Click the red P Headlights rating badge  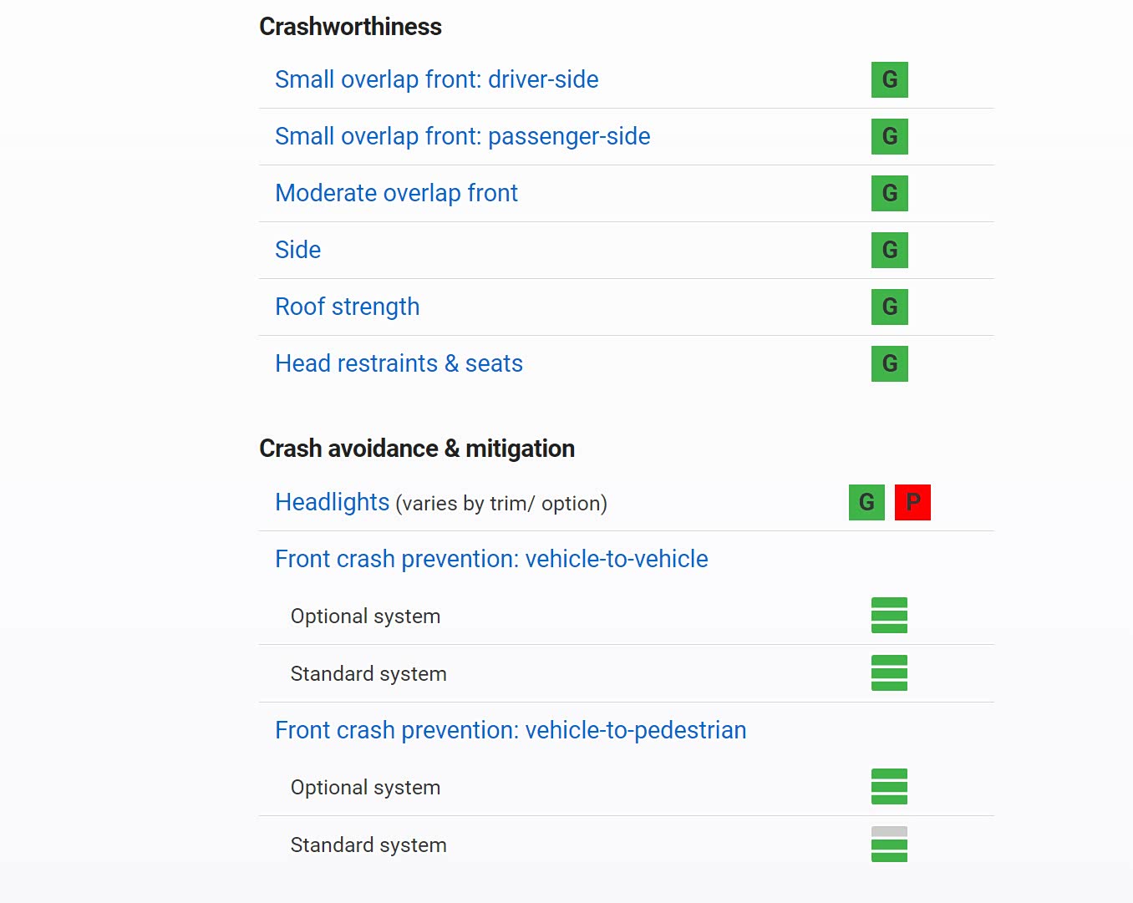(912, 503)
